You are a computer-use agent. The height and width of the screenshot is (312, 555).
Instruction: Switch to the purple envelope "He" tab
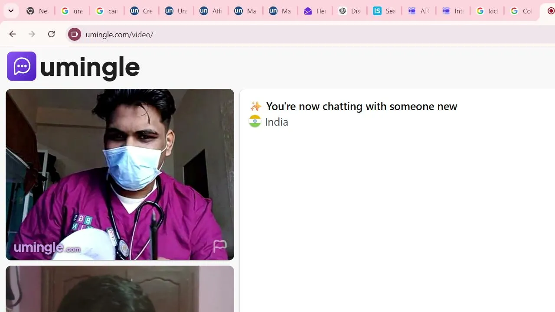click(x=315, y=11)
